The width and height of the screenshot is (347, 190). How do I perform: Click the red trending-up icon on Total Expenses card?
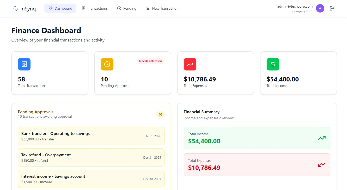click(x=190, y=64)
